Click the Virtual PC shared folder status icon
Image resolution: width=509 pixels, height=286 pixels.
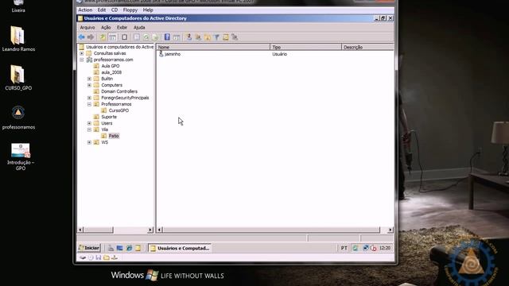pyautogui.click(x=107, y=257)
